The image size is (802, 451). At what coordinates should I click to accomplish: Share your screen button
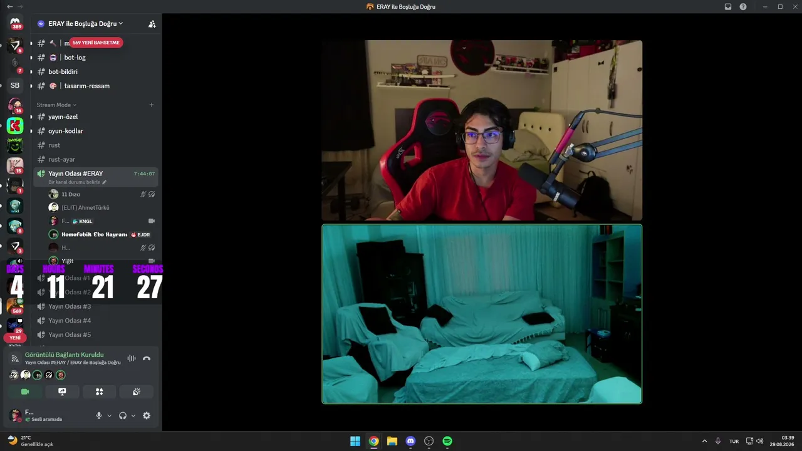[x=62, y=391]
